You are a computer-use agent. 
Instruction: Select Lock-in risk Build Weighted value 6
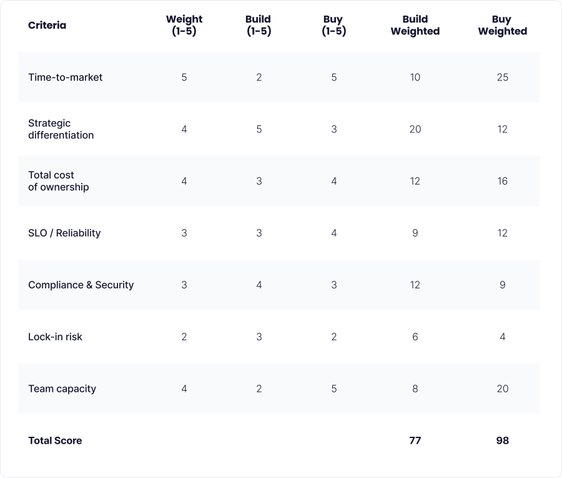[415, 336]
